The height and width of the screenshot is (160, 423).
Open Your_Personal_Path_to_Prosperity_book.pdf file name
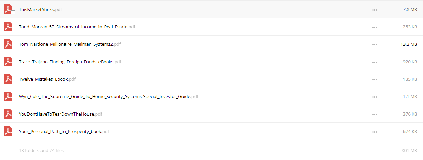pos(64,131)
